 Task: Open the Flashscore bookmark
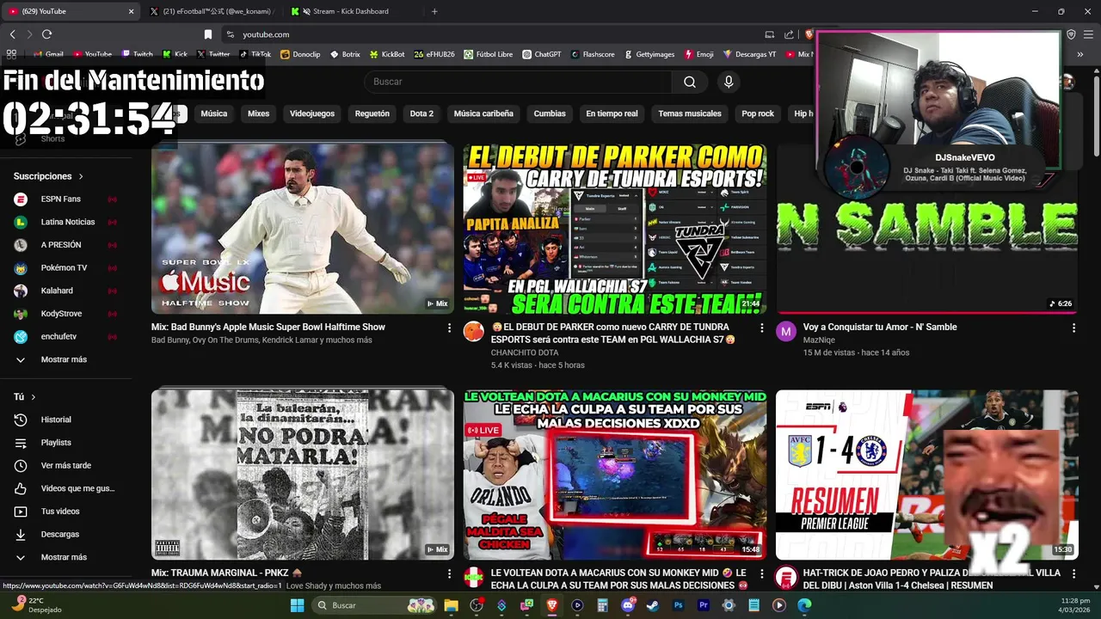(x=593, y=54)
